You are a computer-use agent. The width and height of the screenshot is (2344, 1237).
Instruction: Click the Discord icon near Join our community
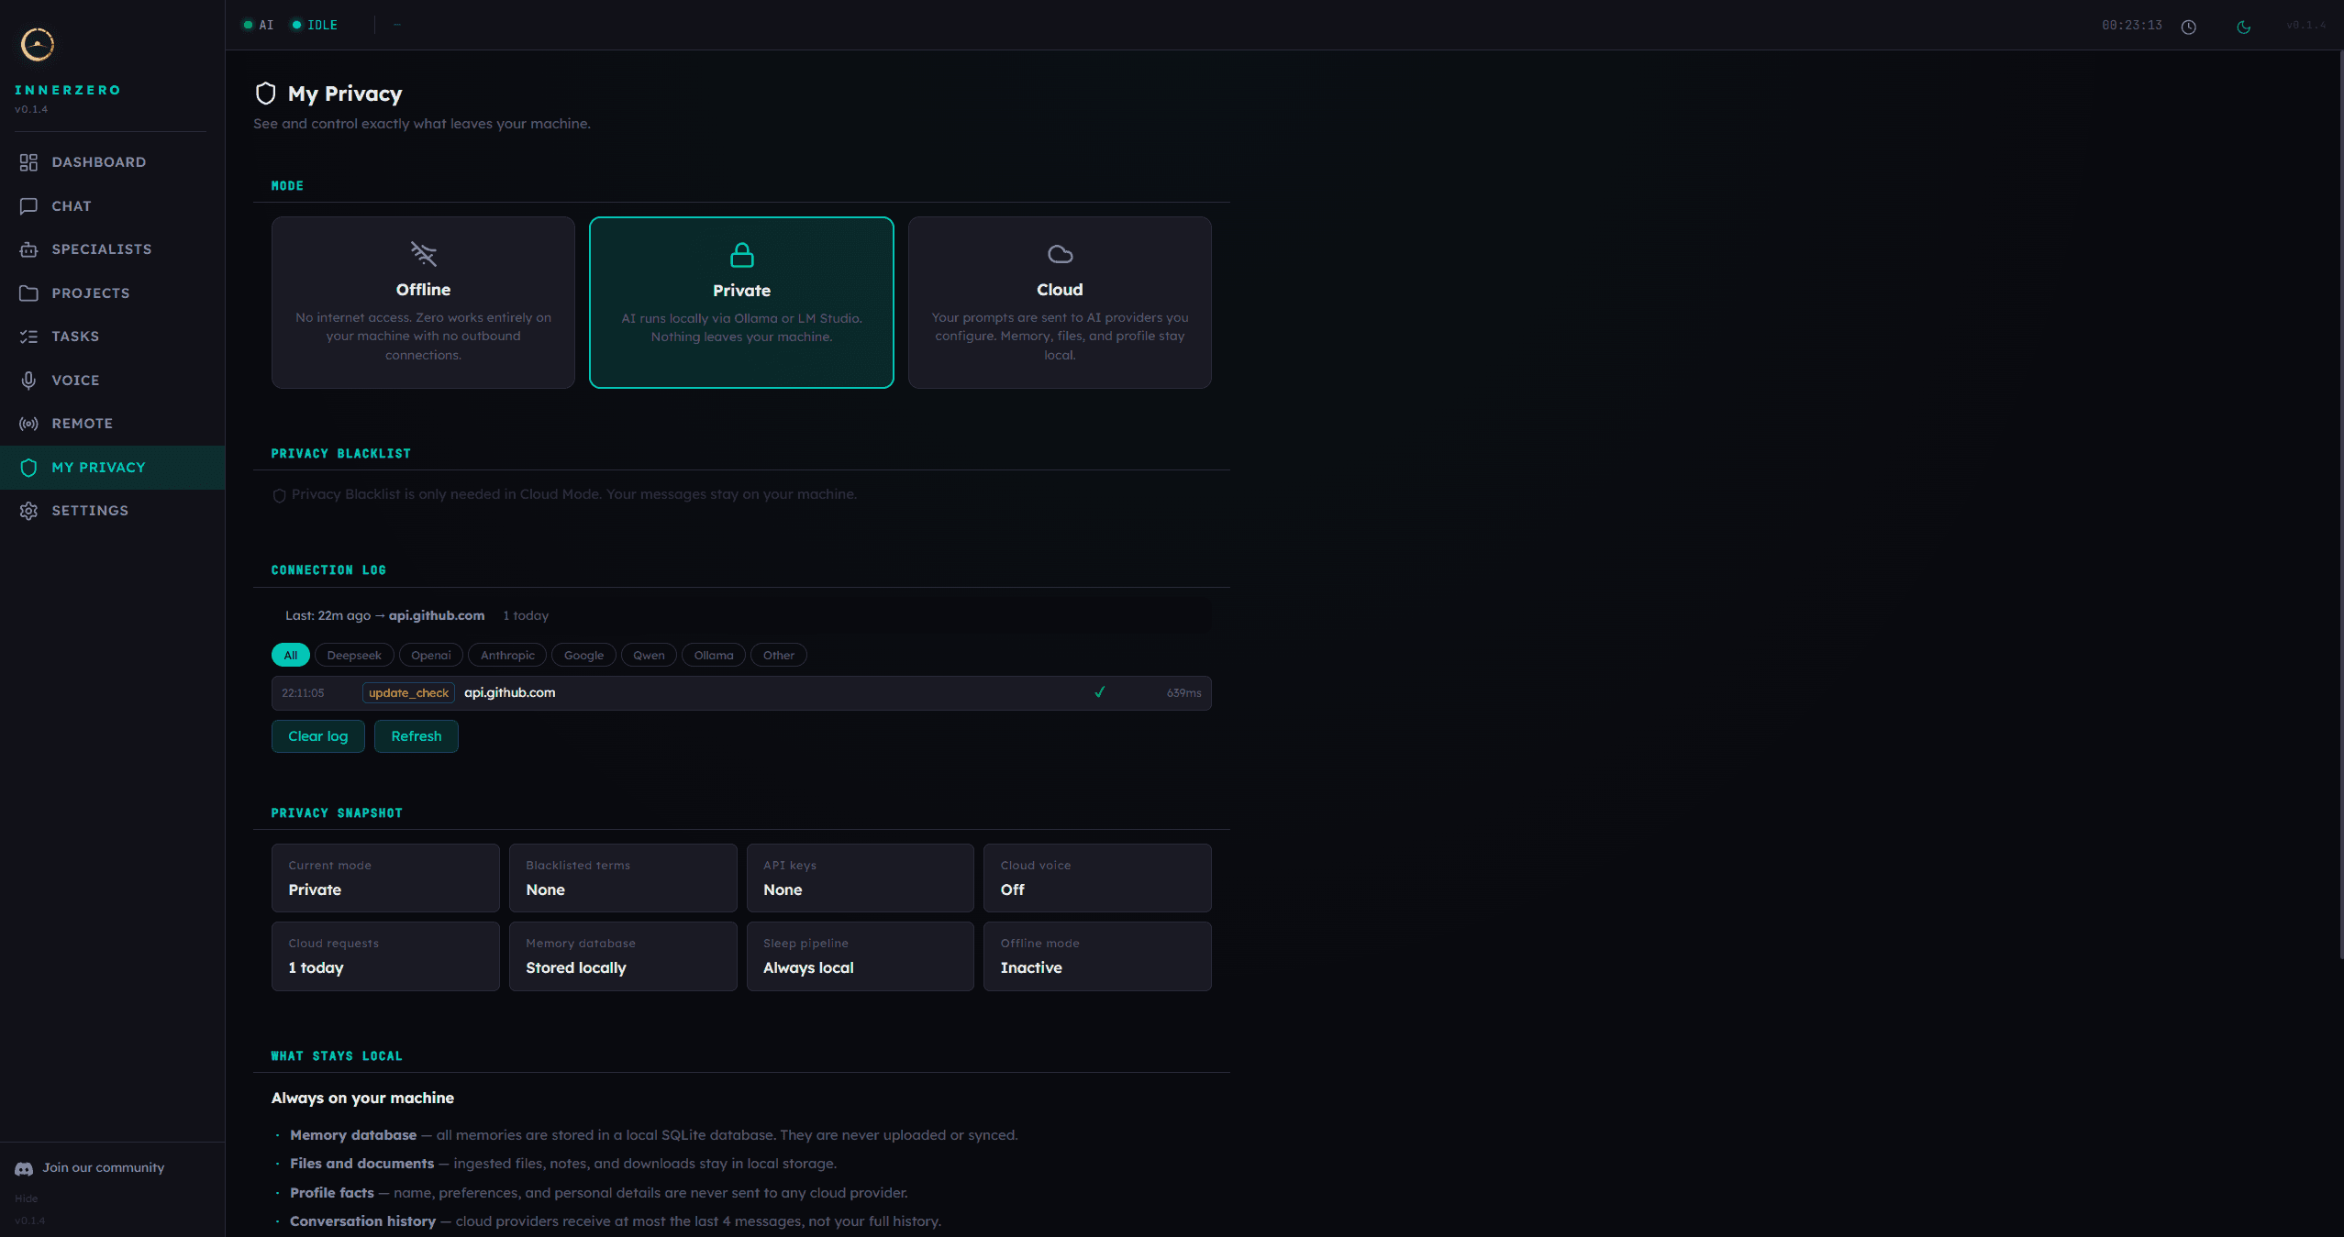(x=23, y=1168)
